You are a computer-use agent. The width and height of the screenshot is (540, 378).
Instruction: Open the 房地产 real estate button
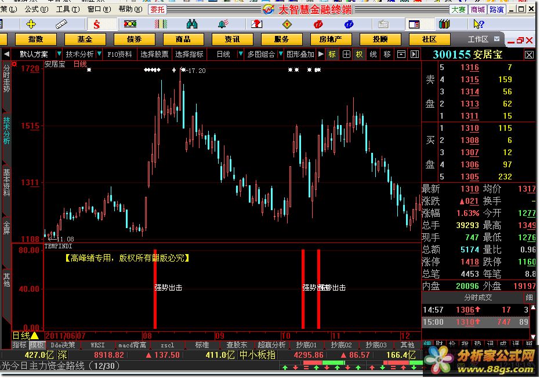(331, 39)
